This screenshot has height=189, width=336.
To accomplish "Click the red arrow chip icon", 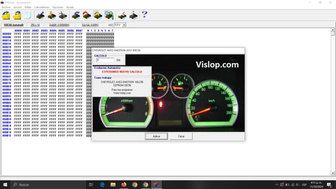I will coord(87,15).
